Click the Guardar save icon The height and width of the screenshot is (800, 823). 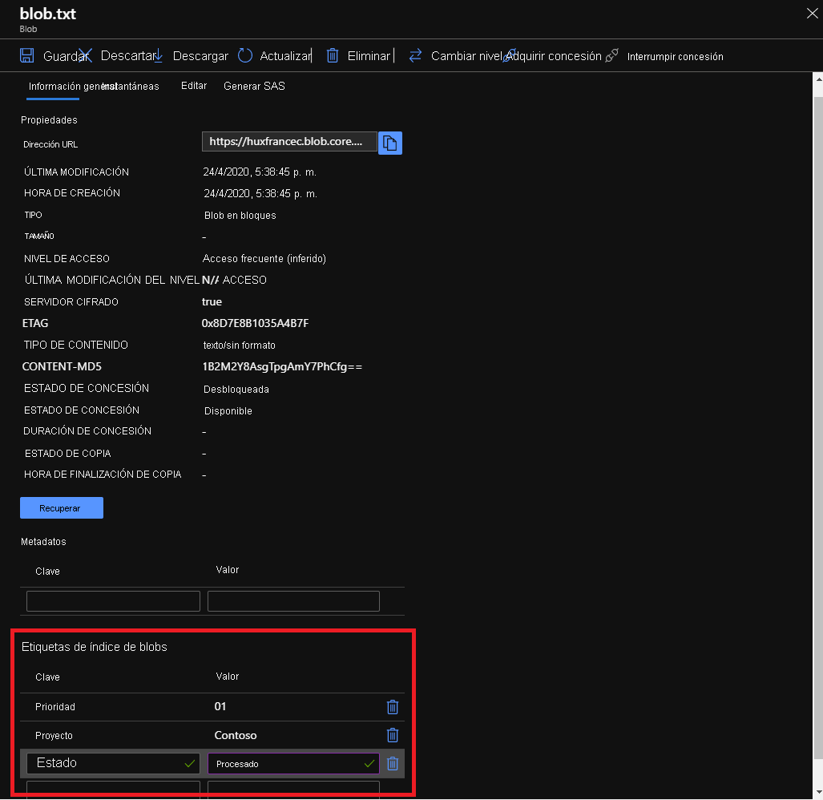(x=28, y=55)
